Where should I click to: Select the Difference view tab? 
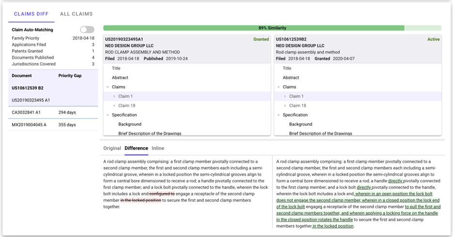(x=136, y=148)
